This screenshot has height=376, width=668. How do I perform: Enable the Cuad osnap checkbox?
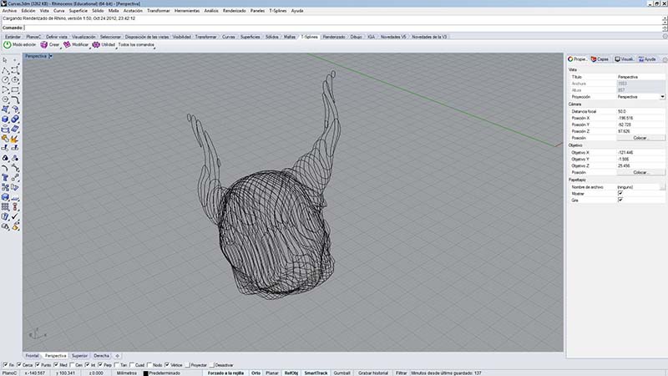click(x=132, y=365)
